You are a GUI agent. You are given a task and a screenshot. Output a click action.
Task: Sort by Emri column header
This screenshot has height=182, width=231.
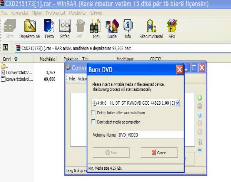(x=17, y=59)
